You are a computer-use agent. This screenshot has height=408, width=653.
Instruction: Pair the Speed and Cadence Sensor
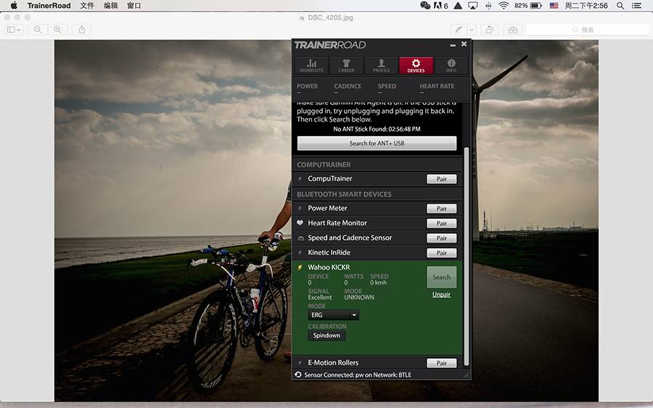[x=441, y=238]
